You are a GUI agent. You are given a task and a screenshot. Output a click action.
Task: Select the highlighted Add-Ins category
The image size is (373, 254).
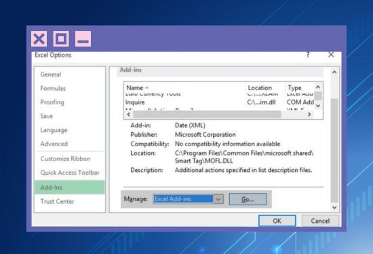coord(70,187)
